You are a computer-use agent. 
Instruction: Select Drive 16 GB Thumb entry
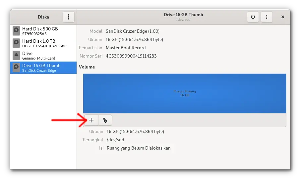click(x=43, y=68)
